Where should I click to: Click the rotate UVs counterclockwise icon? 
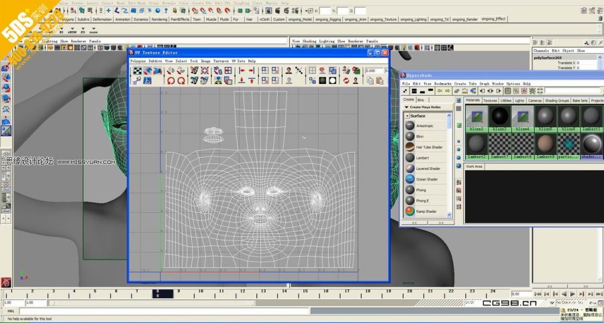point(170,81)
